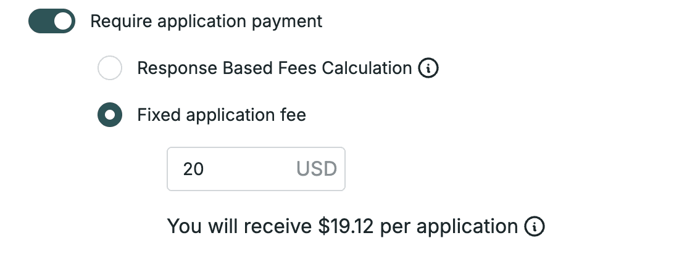
Task: Select Response Based Fees Calculation radio button
Action: click(x=110, y=68)
